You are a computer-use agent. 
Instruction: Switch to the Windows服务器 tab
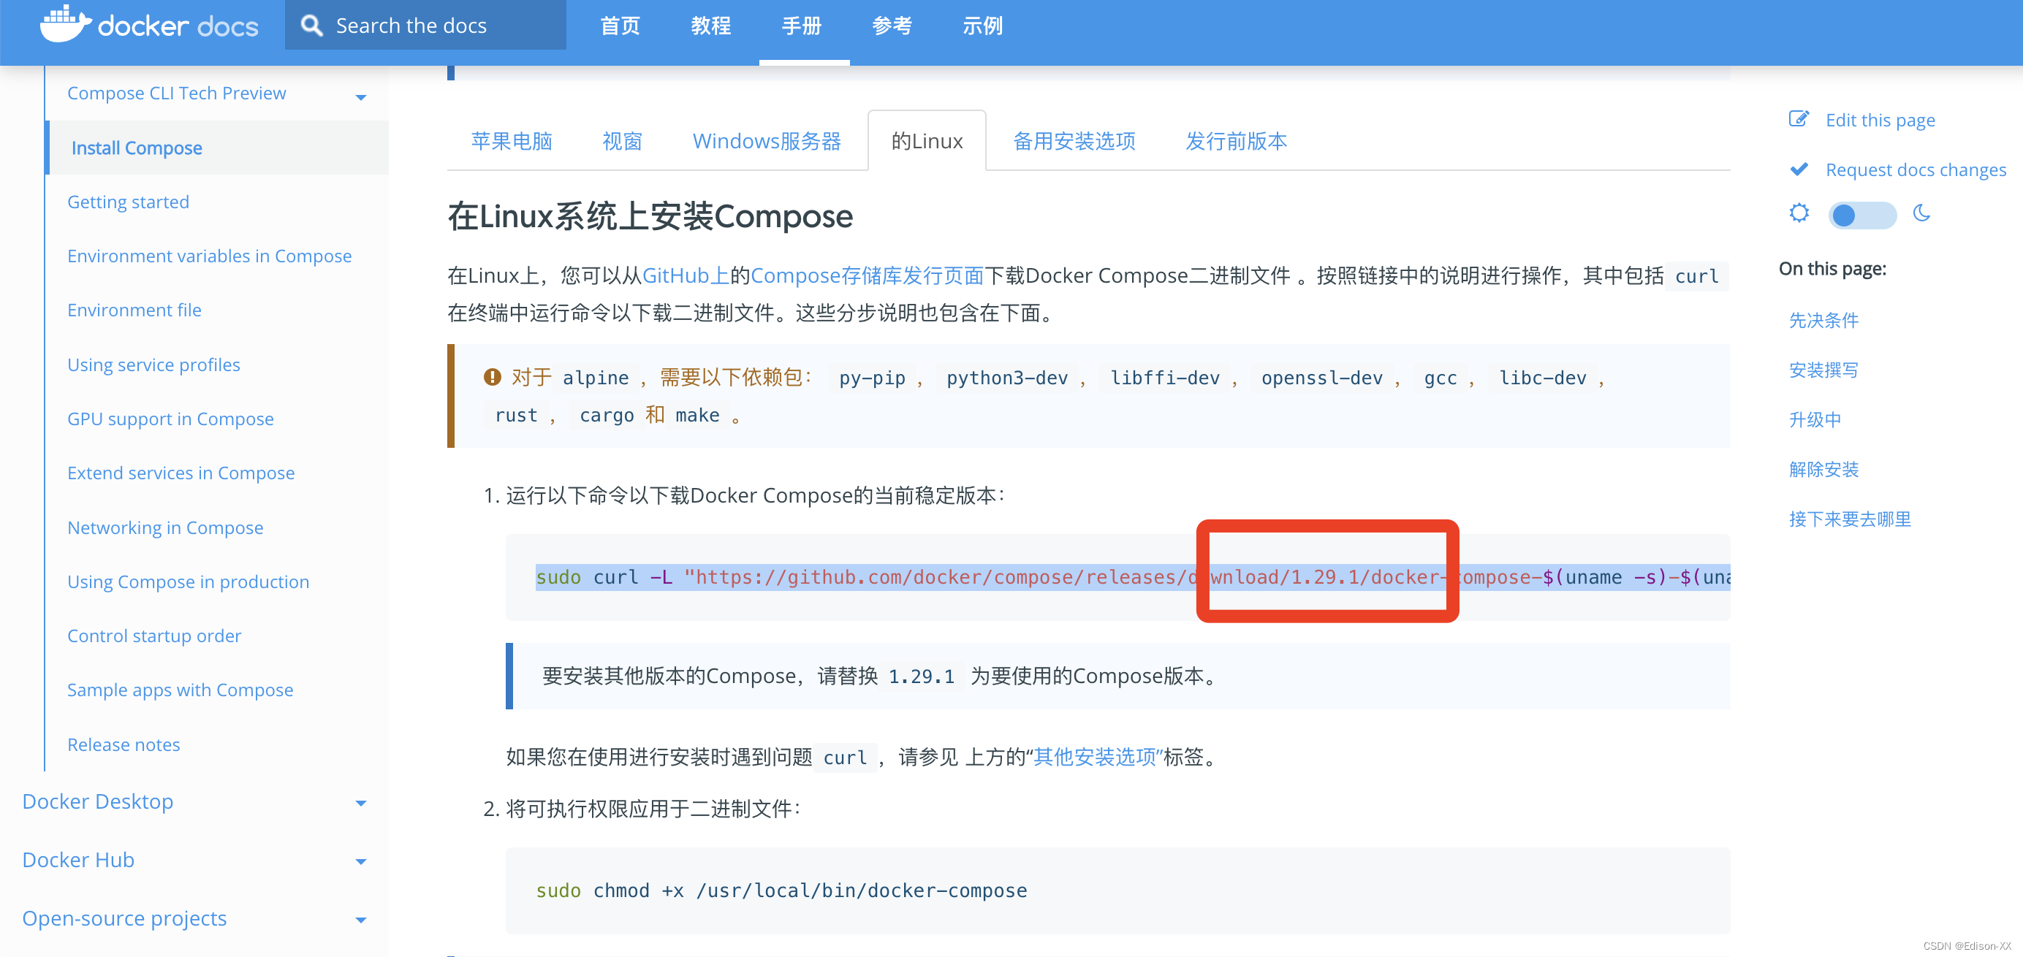point(767,141)
